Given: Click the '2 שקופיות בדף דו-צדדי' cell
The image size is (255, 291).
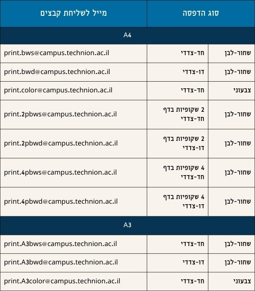Looking at the screenshot, I should click(177, 143).
